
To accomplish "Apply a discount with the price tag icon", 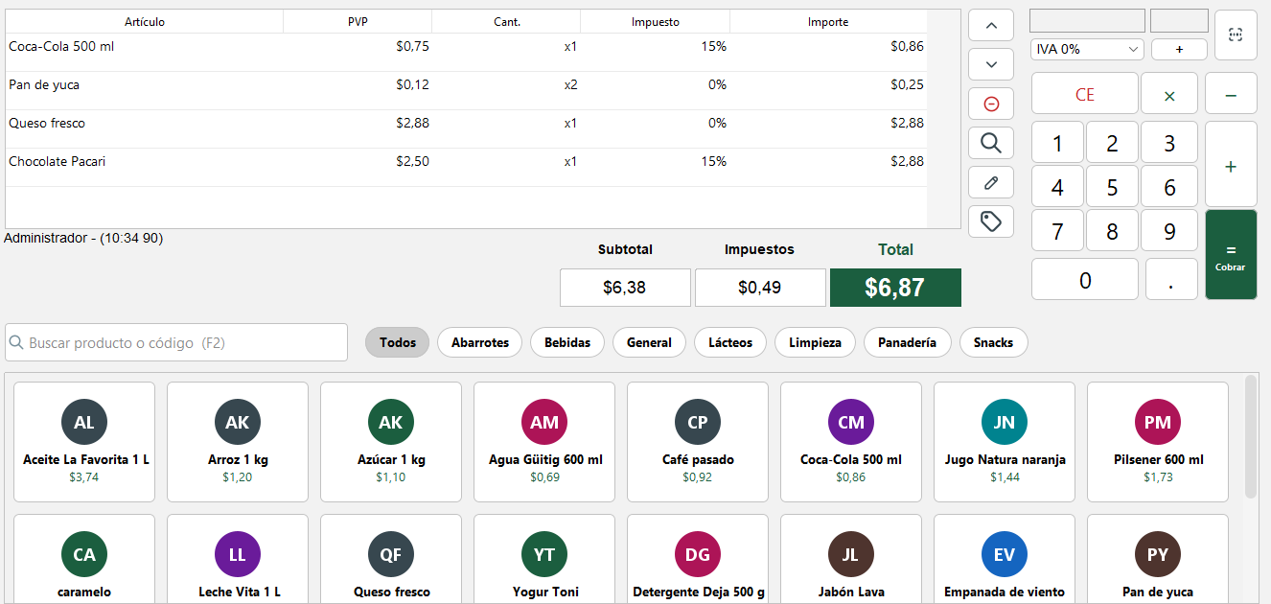I will point(991,222).
